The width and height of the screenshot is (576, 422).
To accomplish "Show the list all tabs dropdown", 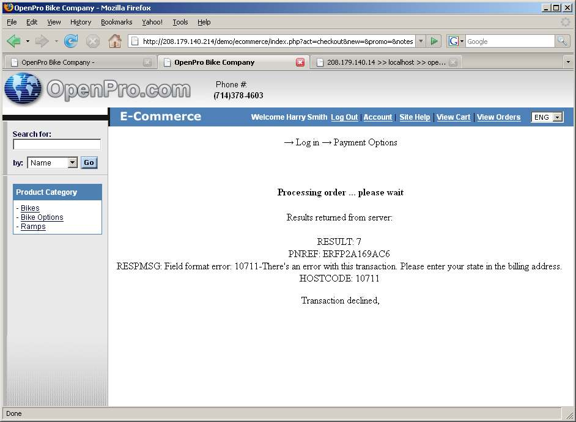I will (x=567, y=62).
